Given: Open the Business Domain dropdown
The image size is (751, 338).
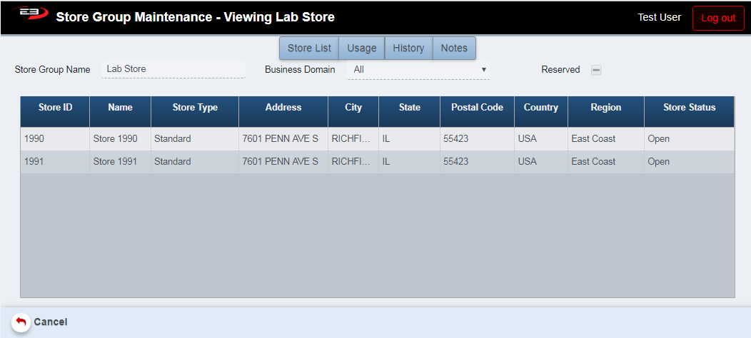Looking at the screenshot, I should click(x=418, y=70).
